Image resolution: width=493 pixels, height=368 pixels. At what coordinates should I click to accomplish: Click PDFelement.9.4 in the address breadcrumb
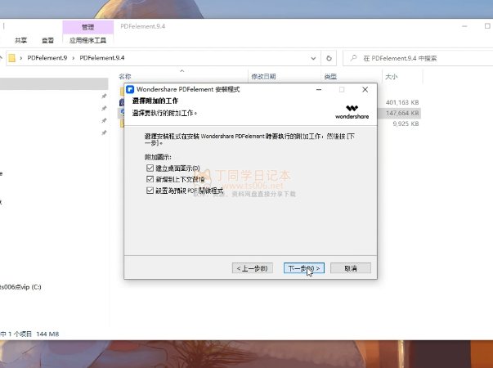point(102,58)
